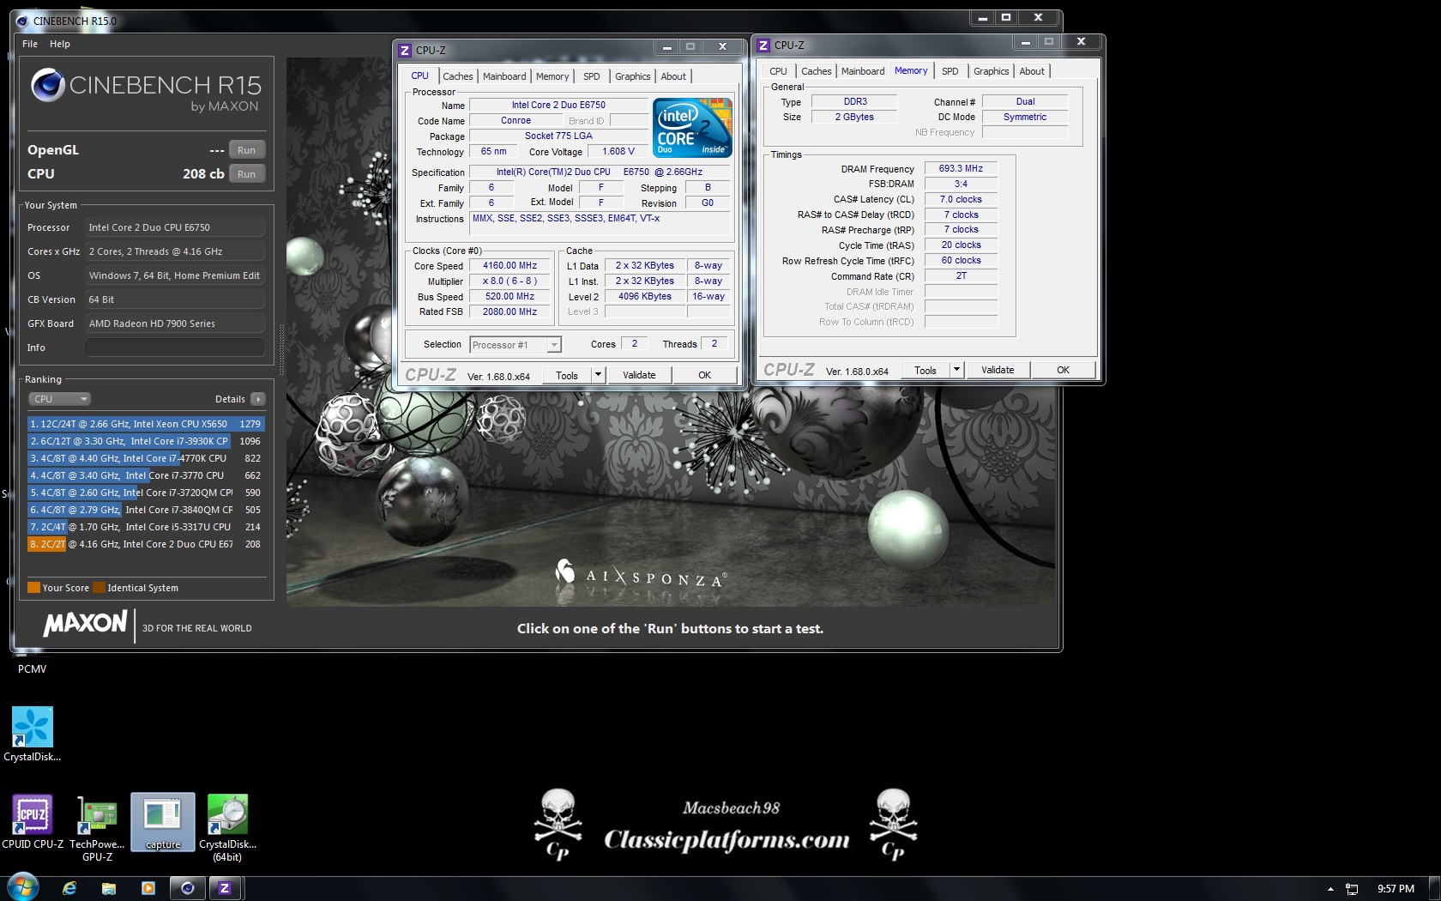This screenshot has width=1441, height=901.
Task: Click the Intel Core 2 Duo logo
Action: pyautogui.click(x=692, y=127)
